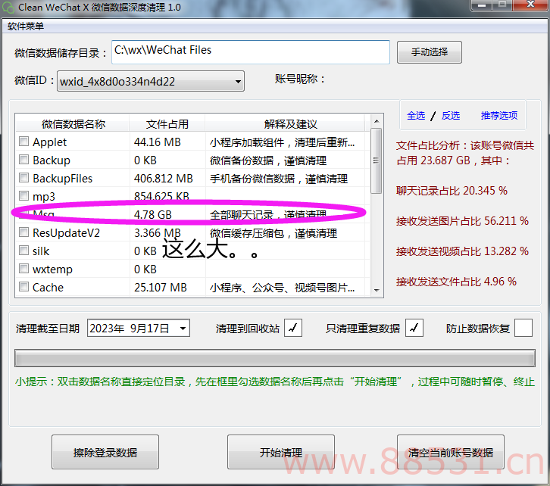Check the Applet checkbox
550x486 pixels.
24,142
